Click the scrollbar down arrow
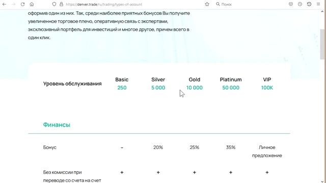 click(322, 181)
